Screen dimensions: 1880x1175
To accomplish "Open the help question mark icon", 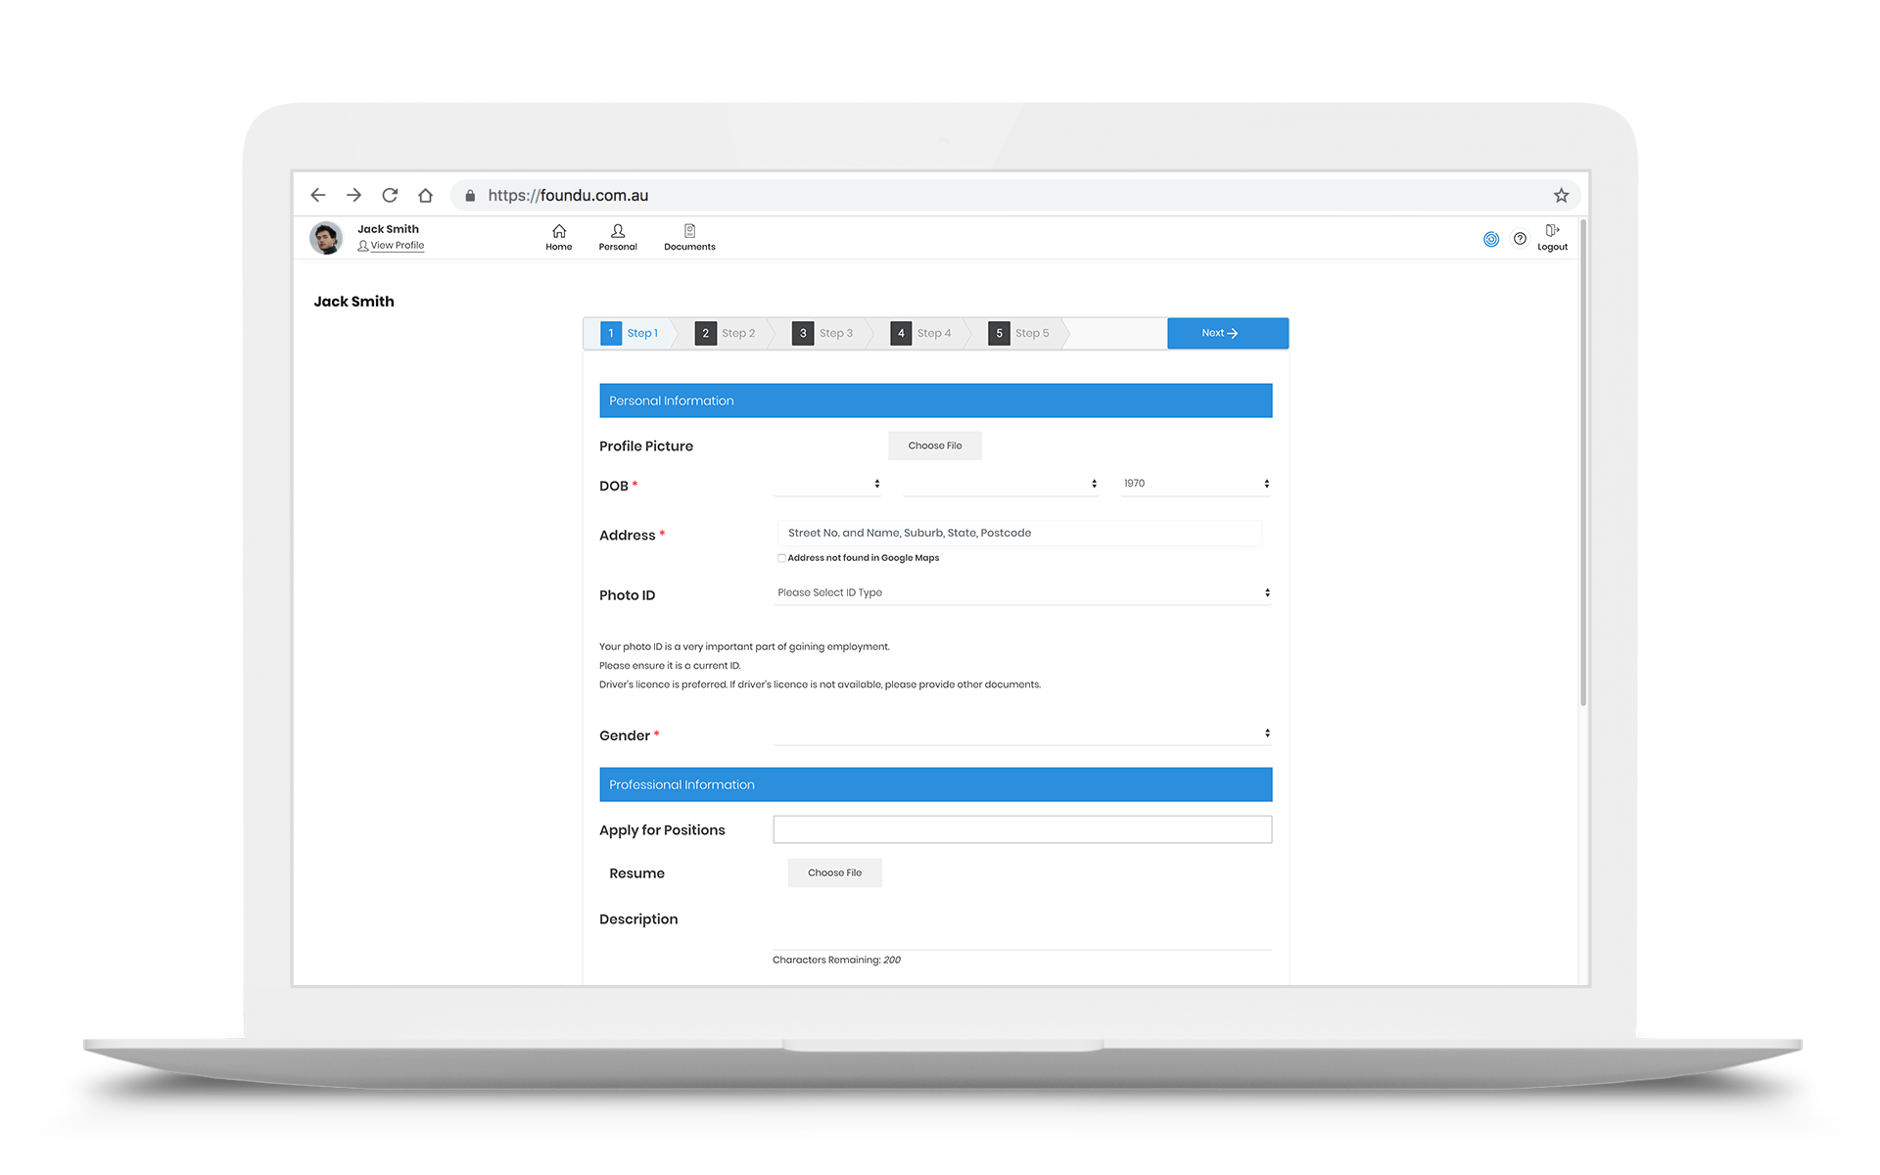I will click(x=1520, y=238).
